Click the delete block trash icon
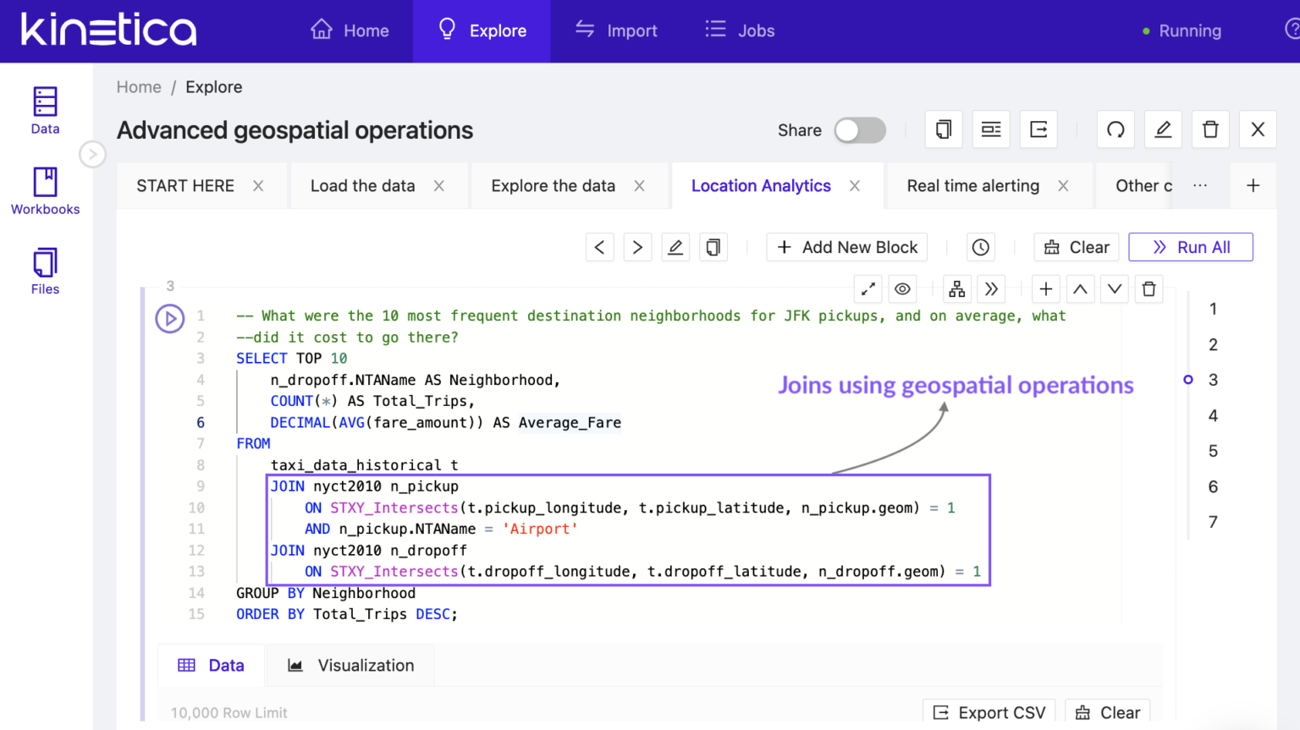Screen dimensions: 1300x730 pos(1149,288)
